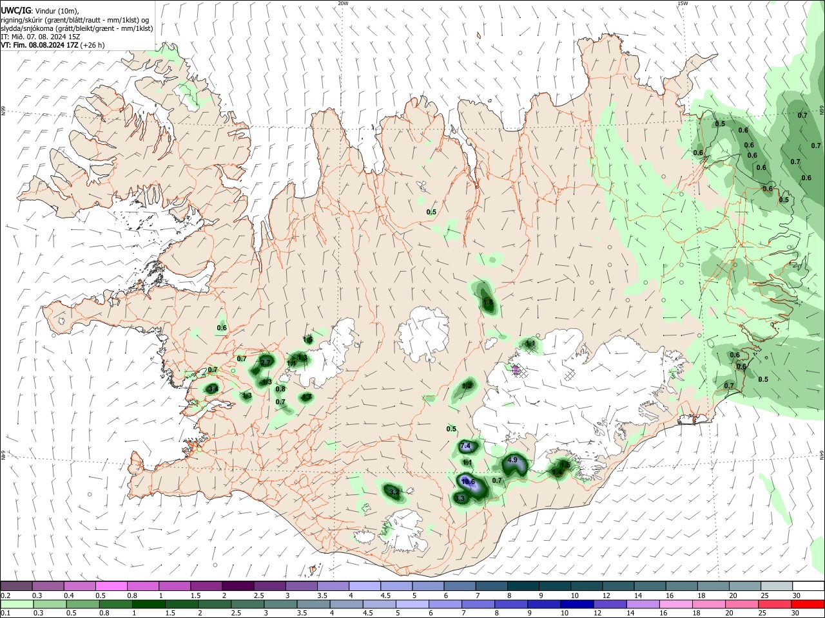This screenshot has height=618, width=825.
Task: Click the bright red 30 swatch in lower legend
Action: tap(808, 604)
